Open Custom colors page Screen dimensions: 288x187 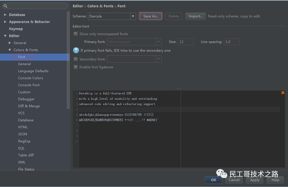pyautogui.click(x=24, y=92)
